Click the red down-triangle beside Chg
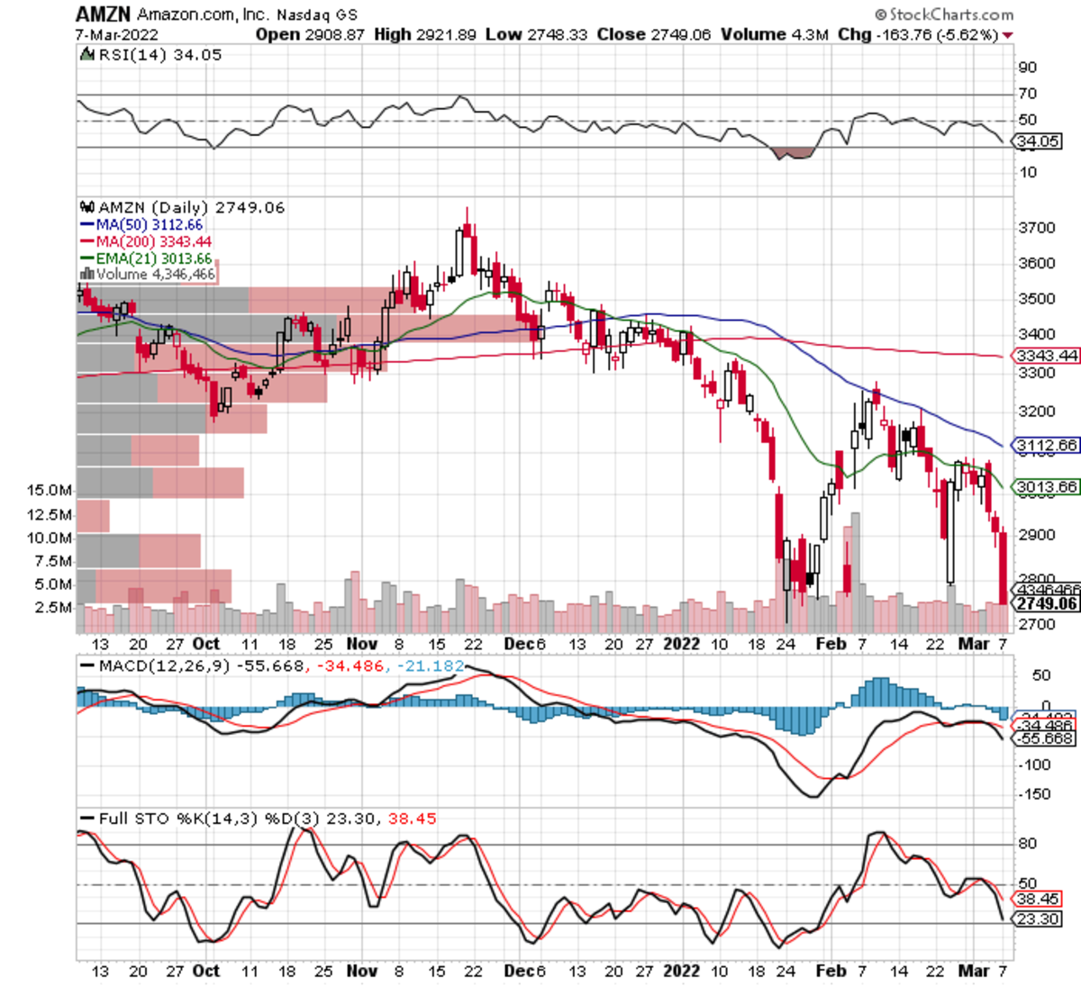 point(1007,35)
